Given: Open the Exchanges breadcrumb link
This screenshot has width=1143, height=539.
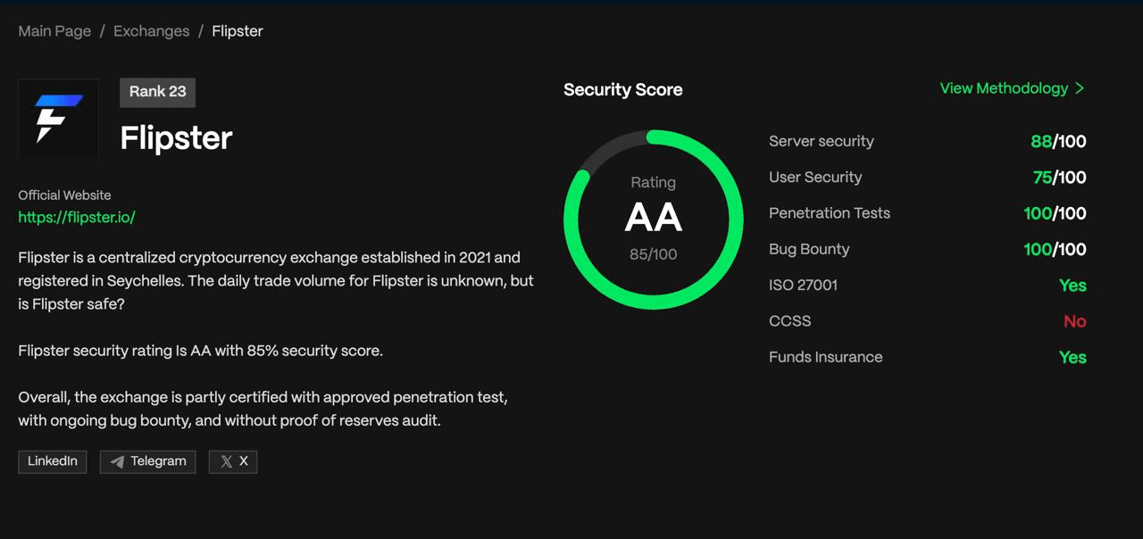Looking at the screenshot, I should (151, 31).
